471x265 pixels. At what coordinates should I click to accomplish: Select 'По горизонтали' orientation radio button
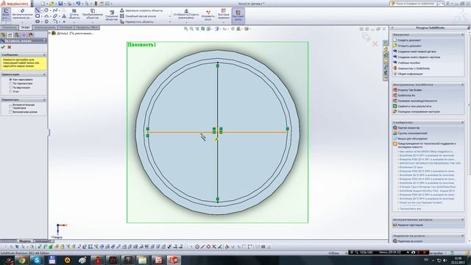pyautogui.click(x=10, y=83)
